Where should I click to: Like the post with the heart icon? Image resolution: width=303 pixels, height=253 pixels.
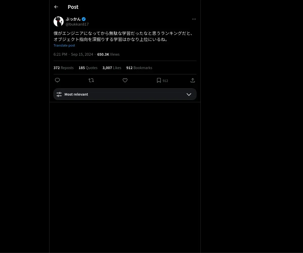click(x=125, y=80)
